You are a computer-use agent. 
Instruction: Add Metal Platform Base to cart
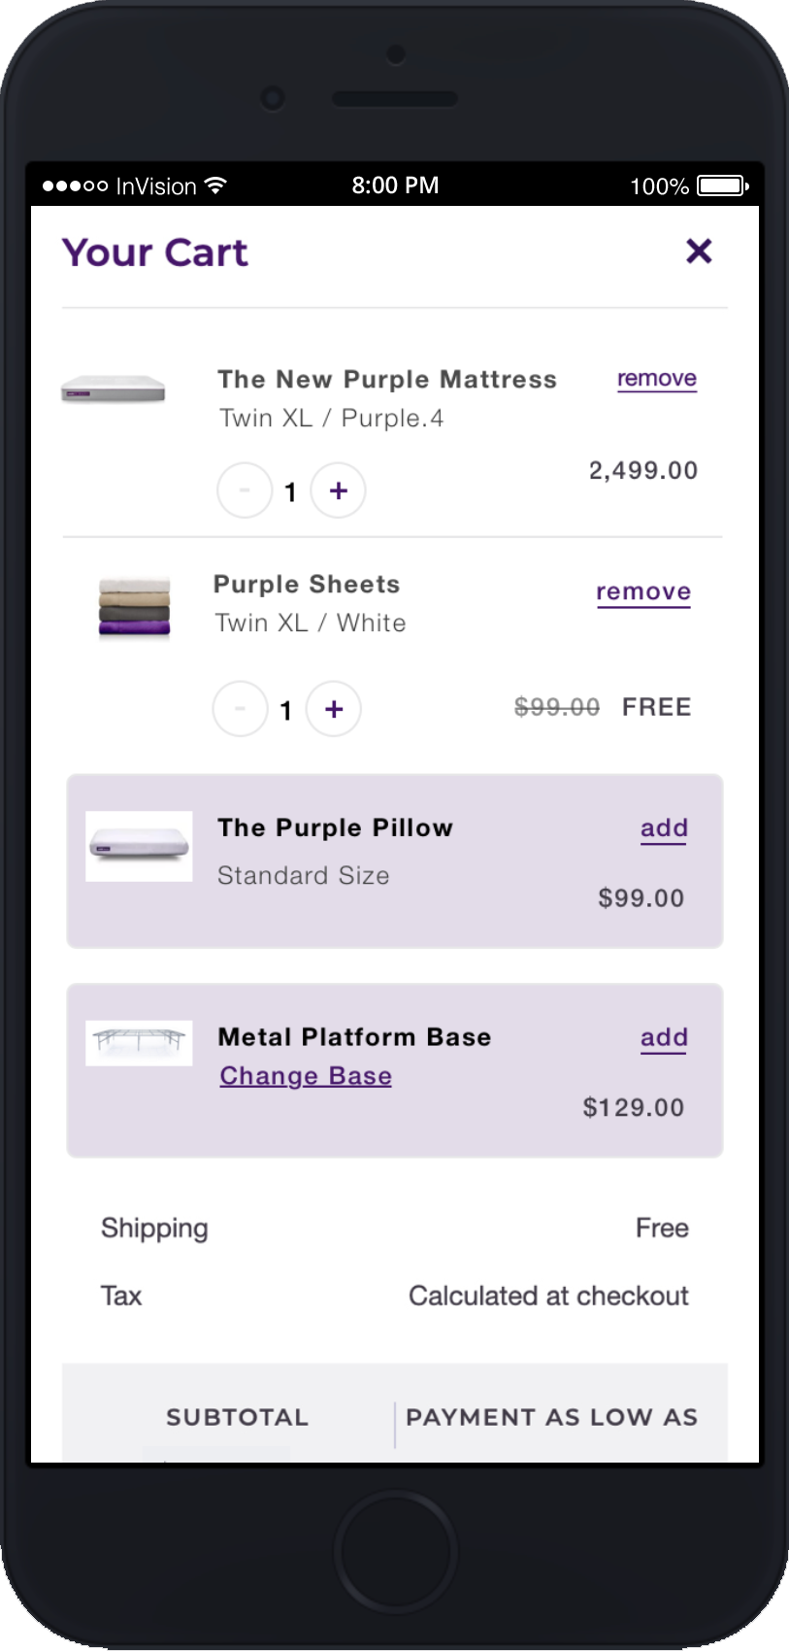tap(664, 1038)
